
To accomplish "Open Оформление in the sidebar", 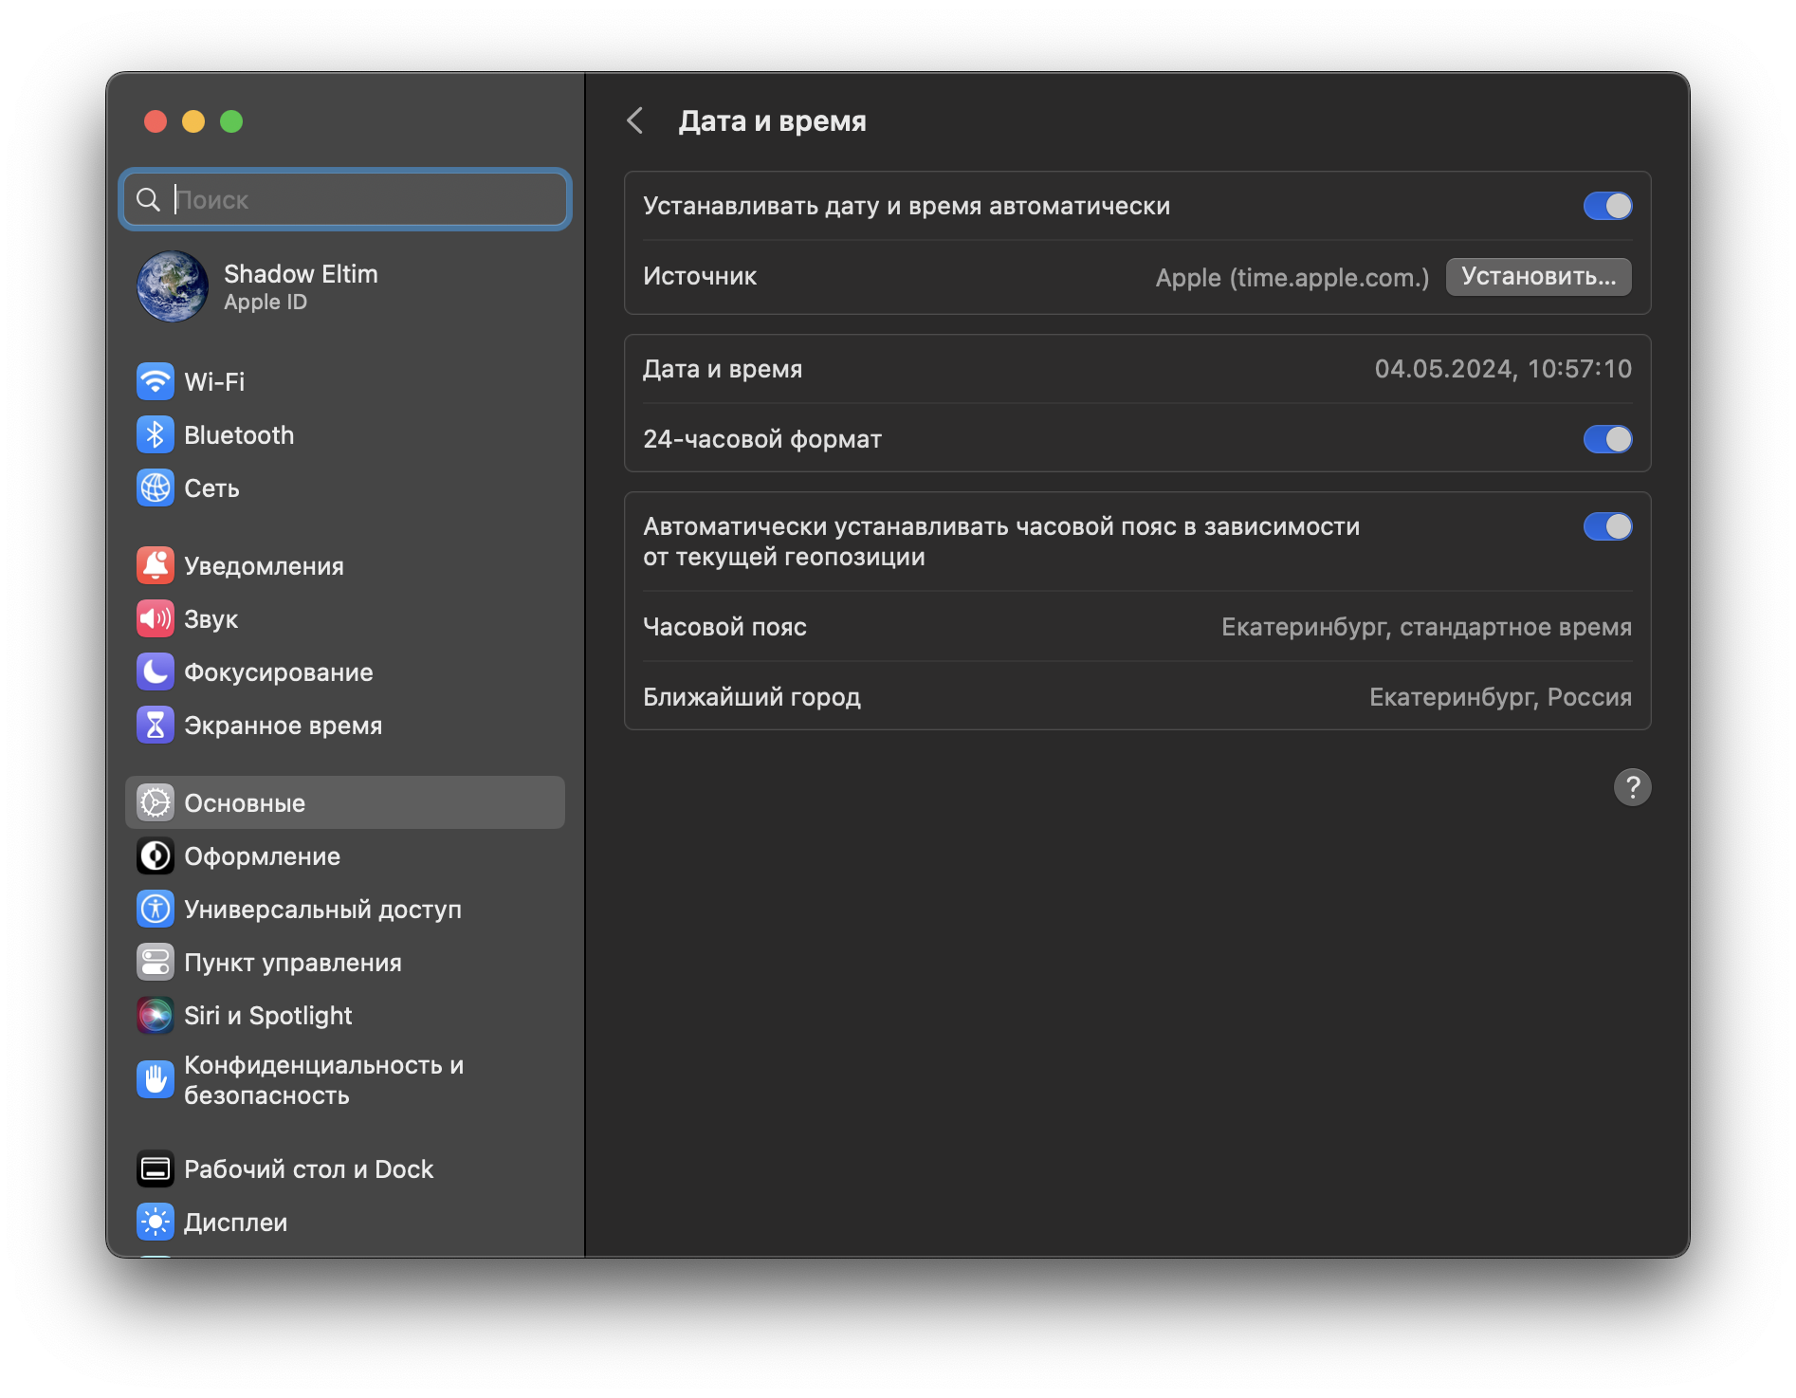I will 262,856.
